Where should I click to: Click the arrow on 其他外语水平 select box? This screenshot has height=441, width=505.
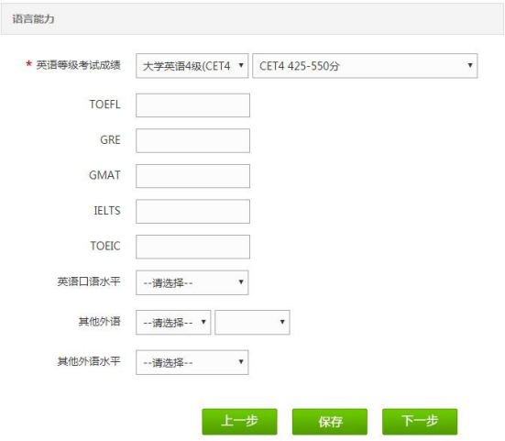click(241, 362)
